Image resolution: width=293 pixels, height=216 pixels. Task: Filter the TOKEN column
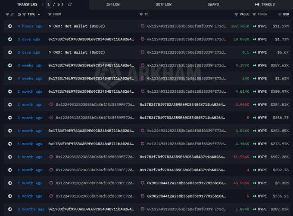[254, 14]
